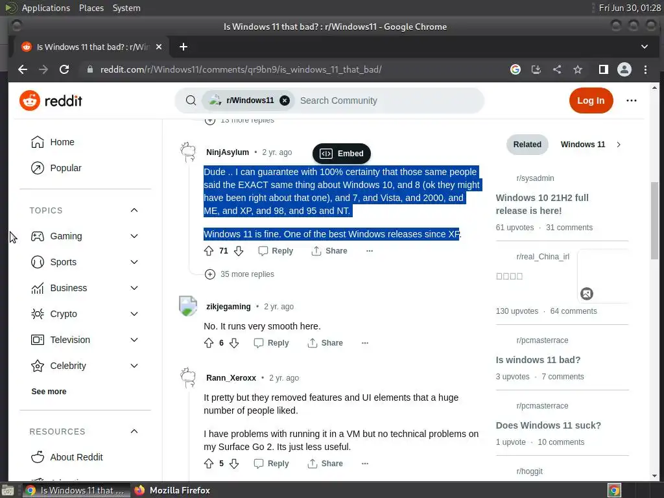The width and height of the screenshot is (664, 498).
Task: Open the Applications menu
Action: (x=46, y=8)
